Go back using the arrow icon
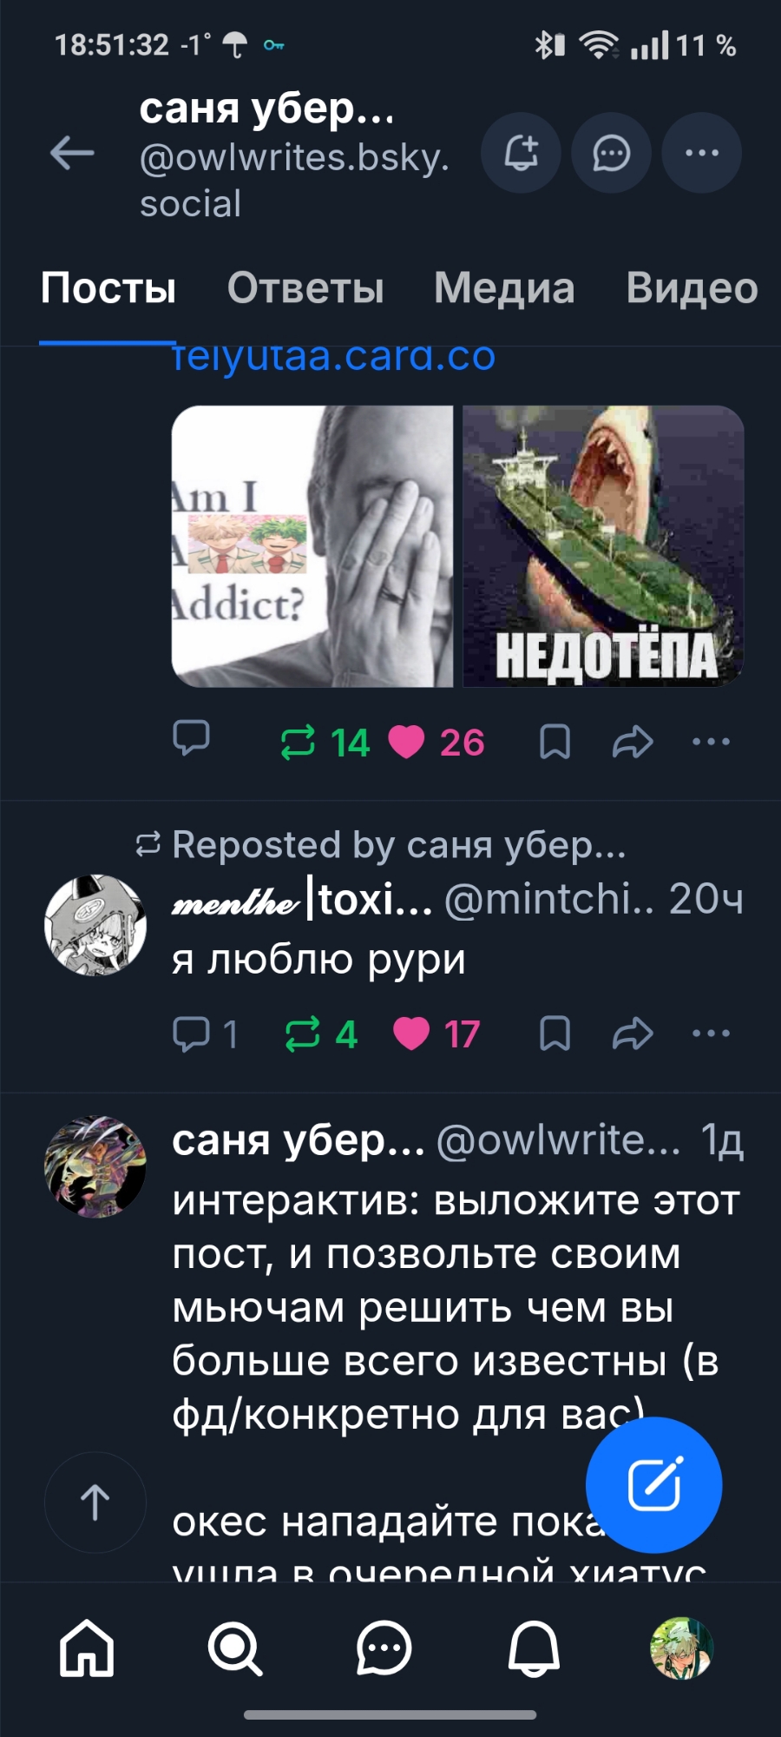 tap(72, 154)
